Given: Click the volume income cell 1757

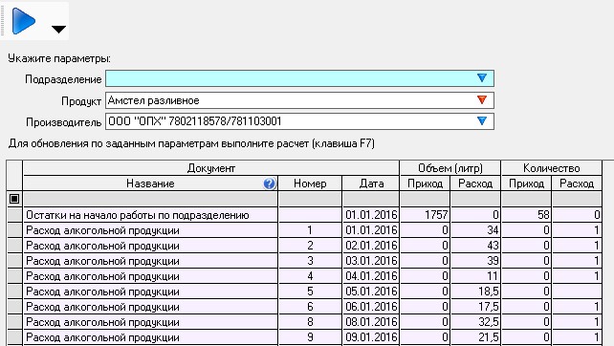Looking at the screenshot, I should click(425, 215).
